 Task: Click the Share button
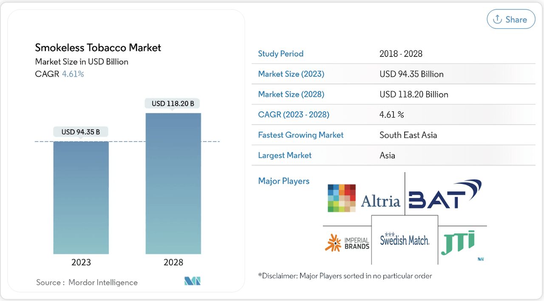click(x=510, y=20)
